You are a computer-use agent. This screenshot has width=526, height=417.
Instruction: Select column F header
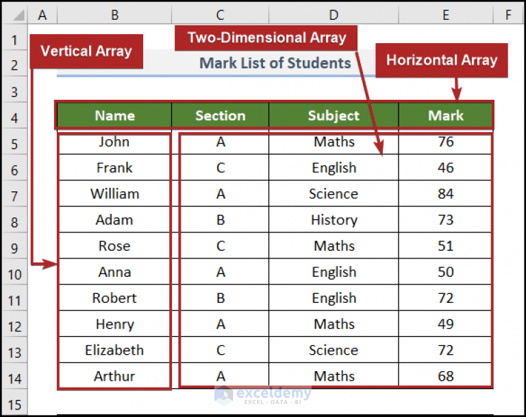click(508, 15)
